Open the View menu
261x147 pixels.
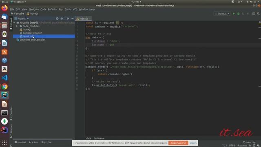pos(24,9)
